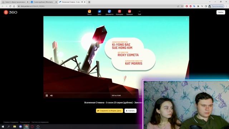The height and width of the screenshot is (129, 229).
Task: Open the translate extension icon
Action: point(194,6)
